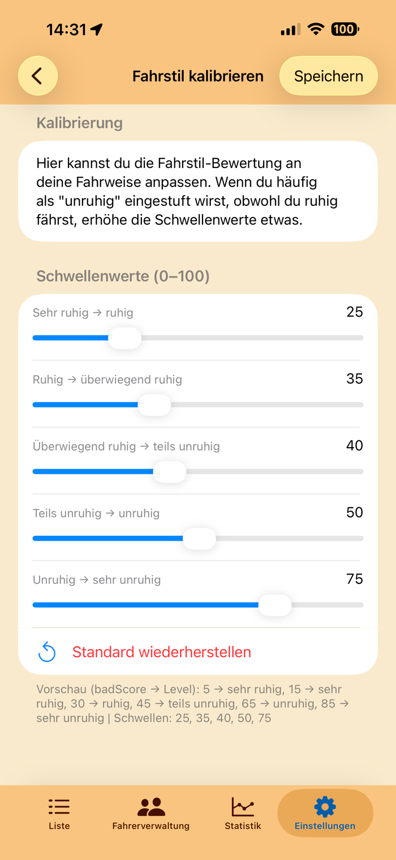This screenshot has width=396, height=860.
Task: Click the reset arrow icon
Action: 47,652
